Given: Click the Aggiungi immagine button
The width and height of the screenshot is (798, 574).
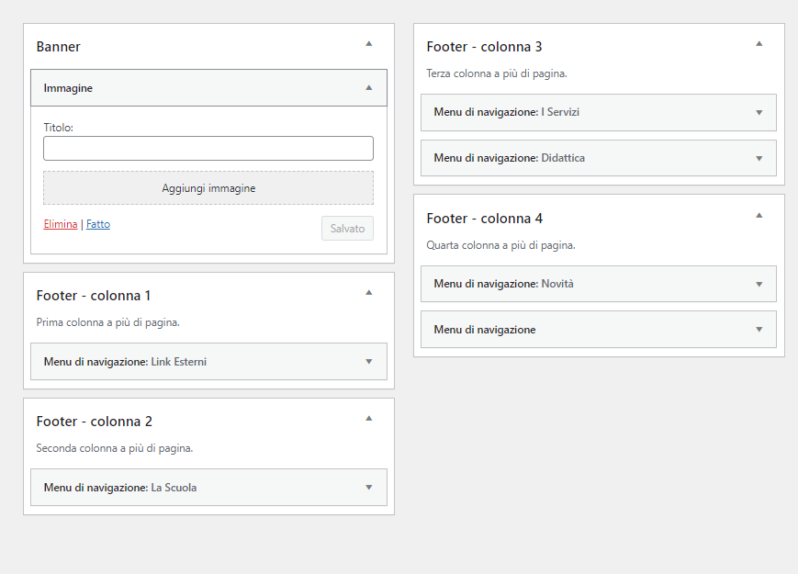Looking at the screenshot, I should [x=208, y=188].
